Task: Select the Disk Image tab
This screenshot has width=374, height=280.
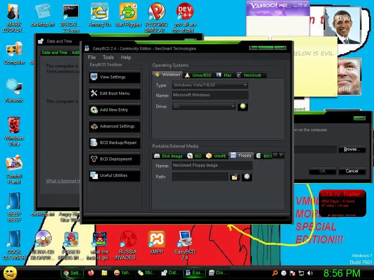Action: [168, 156]
